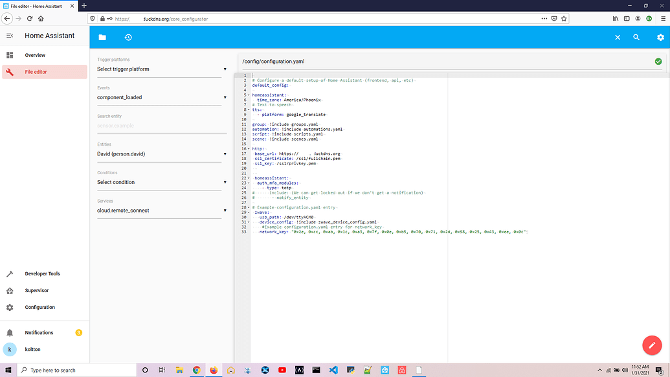Click the red pencil edit button
The image size is (670, 377).
pos(652,345)
